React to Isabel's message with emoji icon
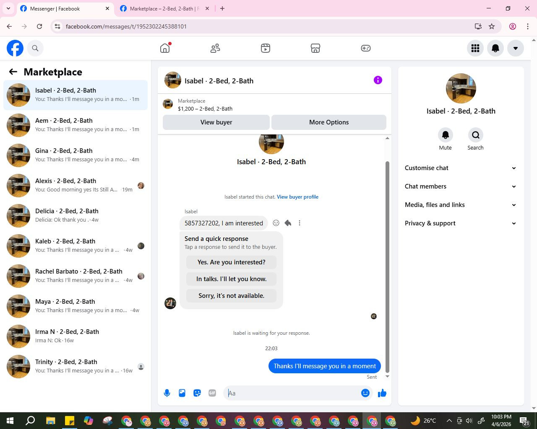The image size is (537, 429). tap(276, 223)
